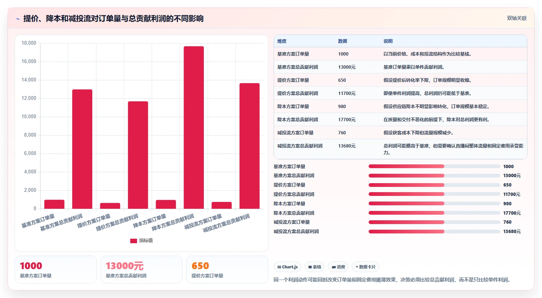Viewport: 542px width, 298px height.
Task: Click the short 提价方案订单量 bar in the chart
Action: click(x=110, y=206)
